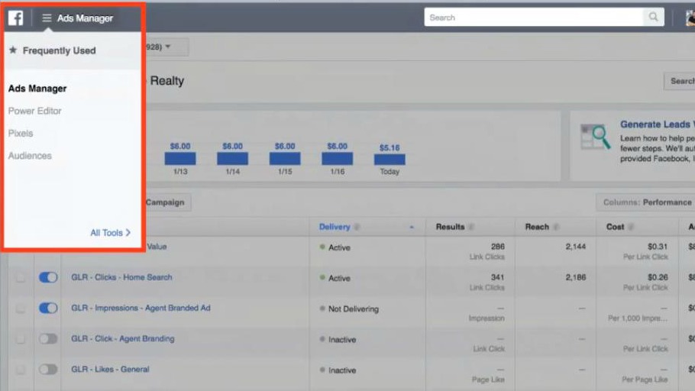Click the search magnifier icon
The image size is (695, 391).
[x=653, y=18]
